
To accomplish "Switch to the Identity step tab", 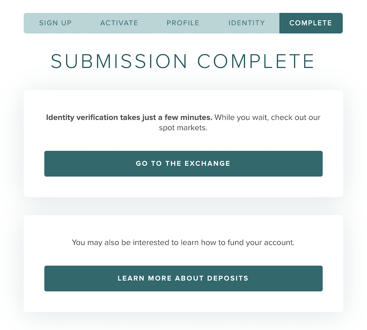I will point(247,23).
